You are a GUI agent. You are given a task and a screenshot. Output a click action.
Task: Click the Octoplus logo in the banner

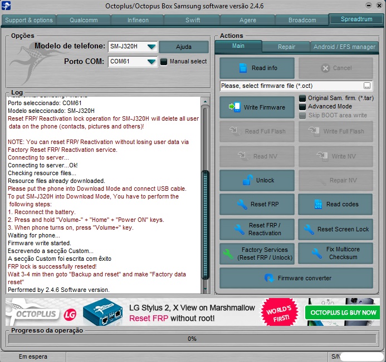(33, 313)
